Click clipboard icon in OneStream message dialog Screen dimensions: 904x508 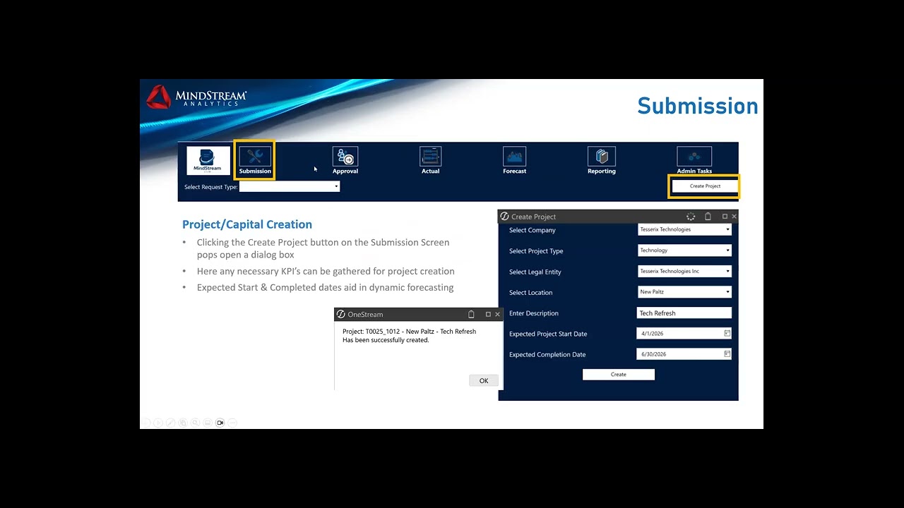[x=471, y=314]
